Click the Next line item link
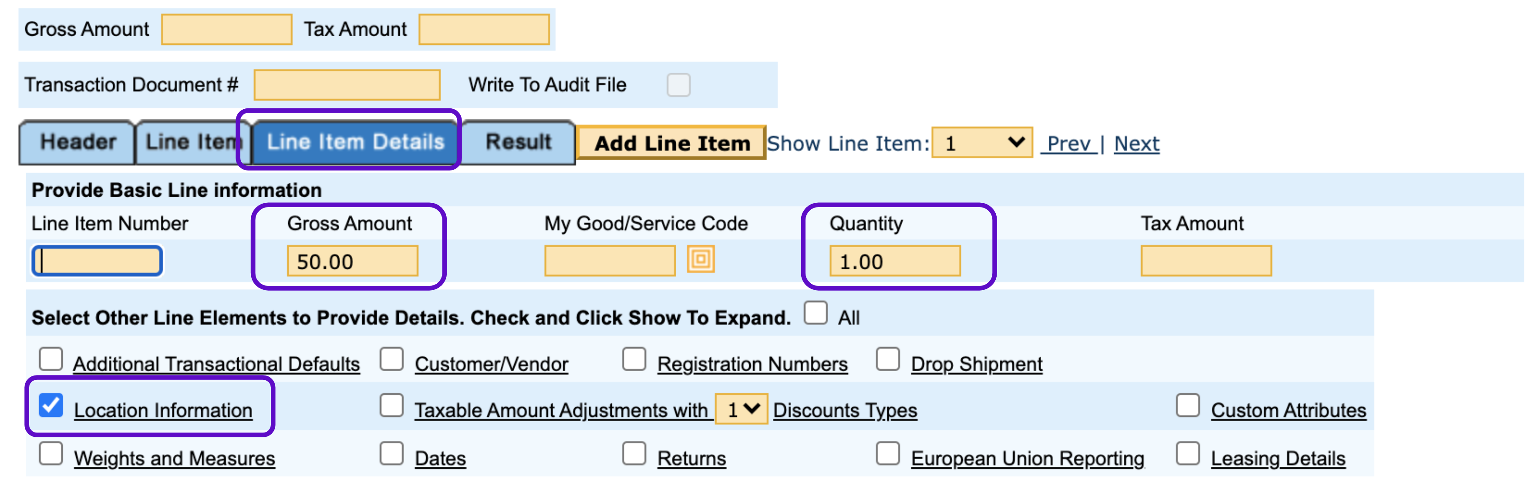1537x493 pixels. (1136, 144)
